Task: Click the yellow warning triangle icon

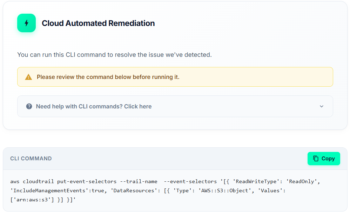Action: [28, 77]
